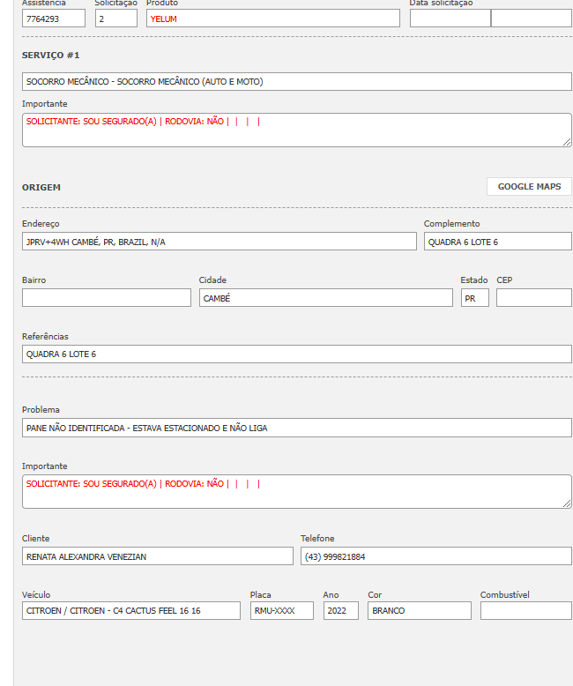Click the Bairro label
The image size is (573, 686).
tap(33, 280)
